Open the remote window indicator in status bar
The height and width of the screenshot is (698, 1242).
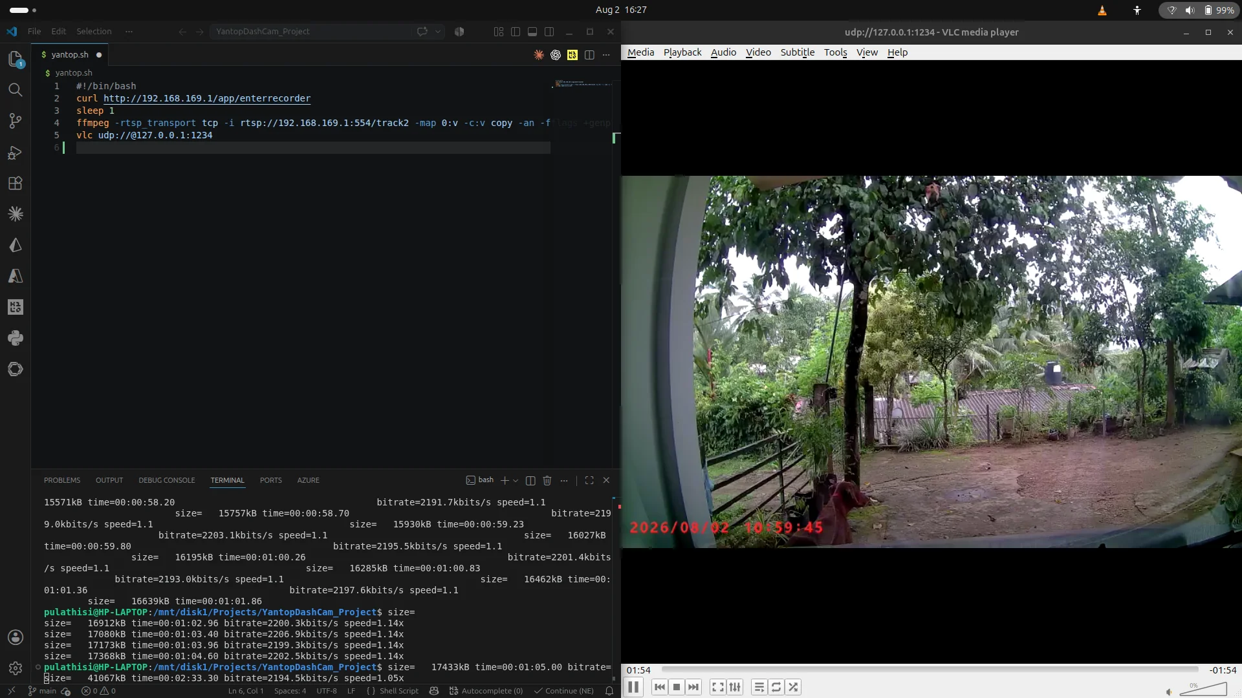pos(12,691)
